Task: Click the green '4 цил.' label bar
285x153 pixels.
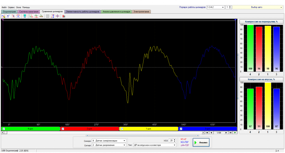Action: click(x=31, y=129)
